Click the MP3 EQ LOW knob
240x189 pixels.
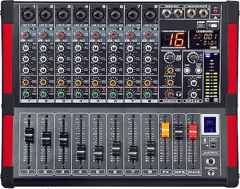coord(193,95)
